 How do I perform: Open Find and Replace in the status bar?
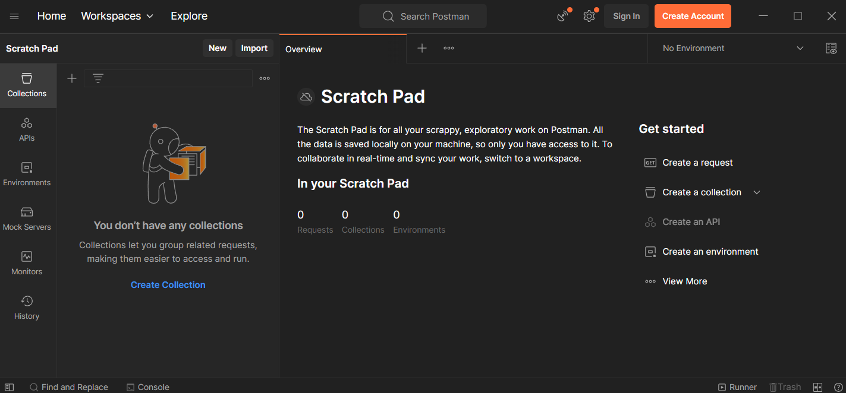[69, 387]
